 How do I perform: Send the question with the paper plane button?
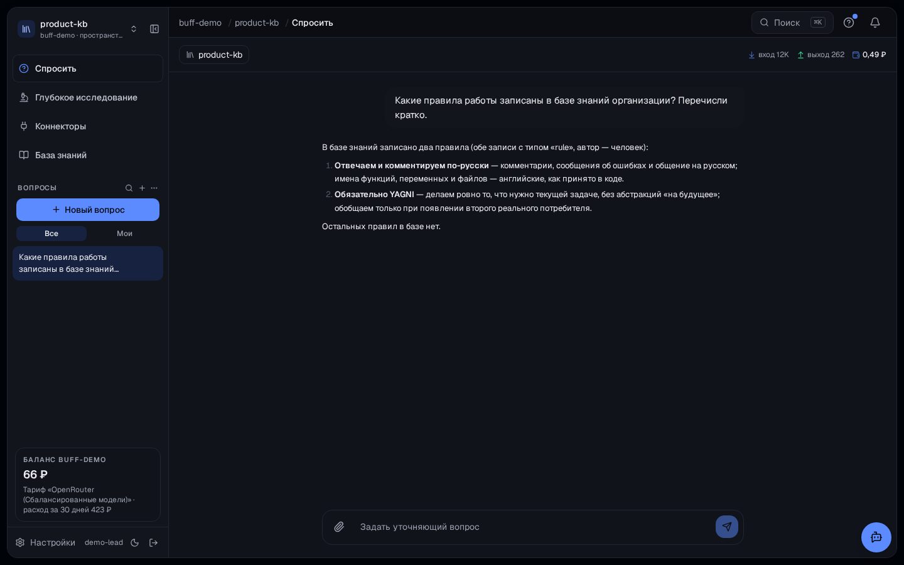pos(727,527)
